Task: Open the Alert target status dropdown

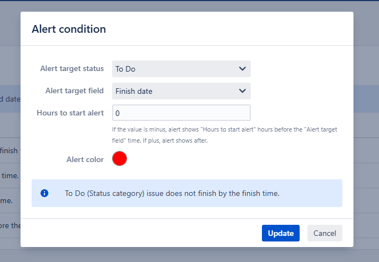Action: [181, 69]
